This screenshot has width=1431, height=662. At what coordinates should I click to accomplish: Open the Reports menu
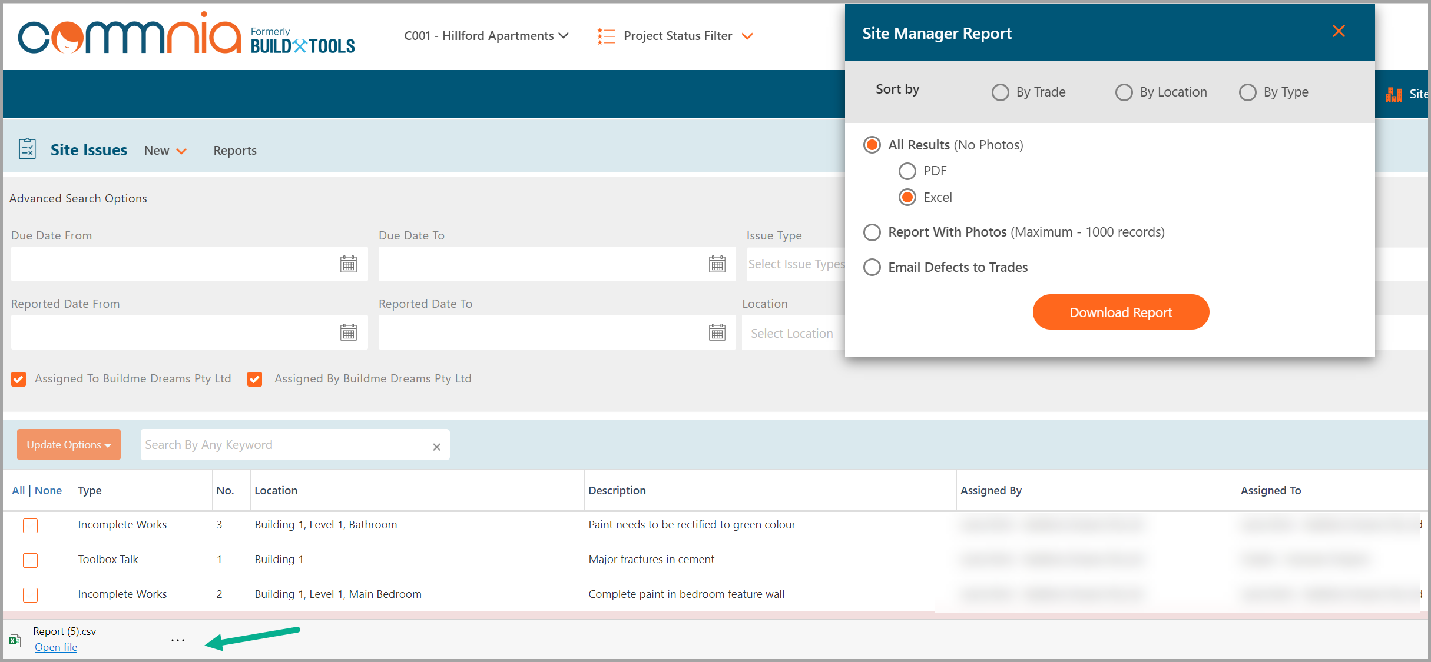(234, 150)
